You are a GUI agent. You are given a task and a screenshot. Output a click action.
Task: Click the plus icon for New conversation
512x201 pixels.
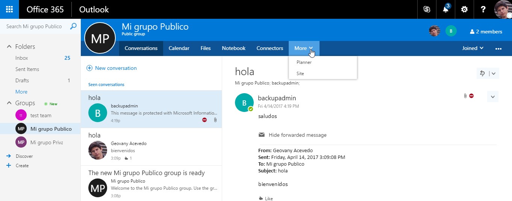89,68
